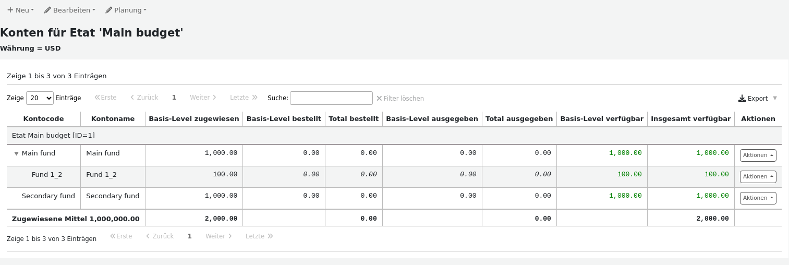Clear the filter with Filter löschen
The width and height of the screenshot is (789, 265).
point(400,98)
